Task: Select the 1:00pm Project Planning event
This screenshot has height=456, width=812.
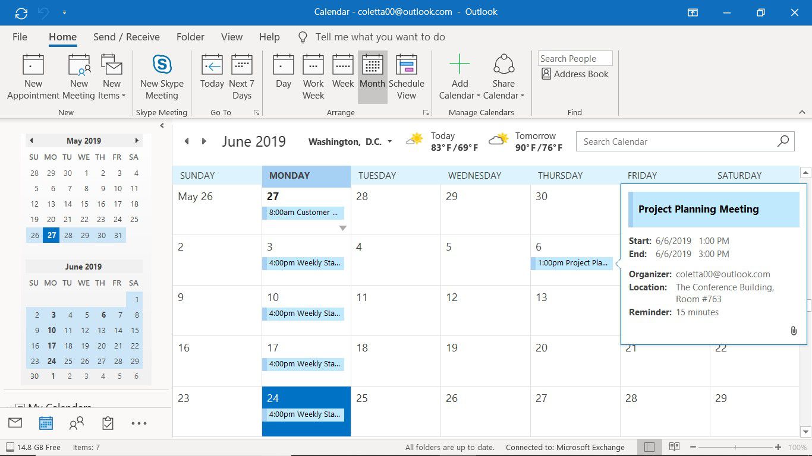Action: click(572, 263)
